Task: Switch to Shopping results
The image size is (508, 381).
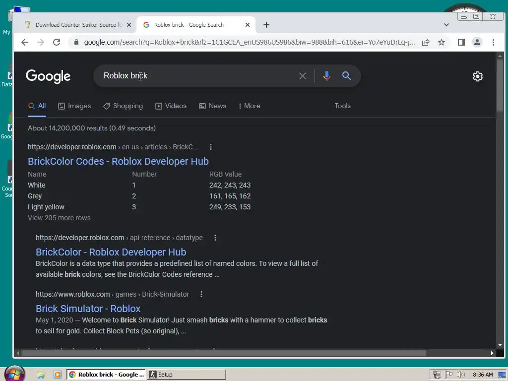Action: click(123, 106)
